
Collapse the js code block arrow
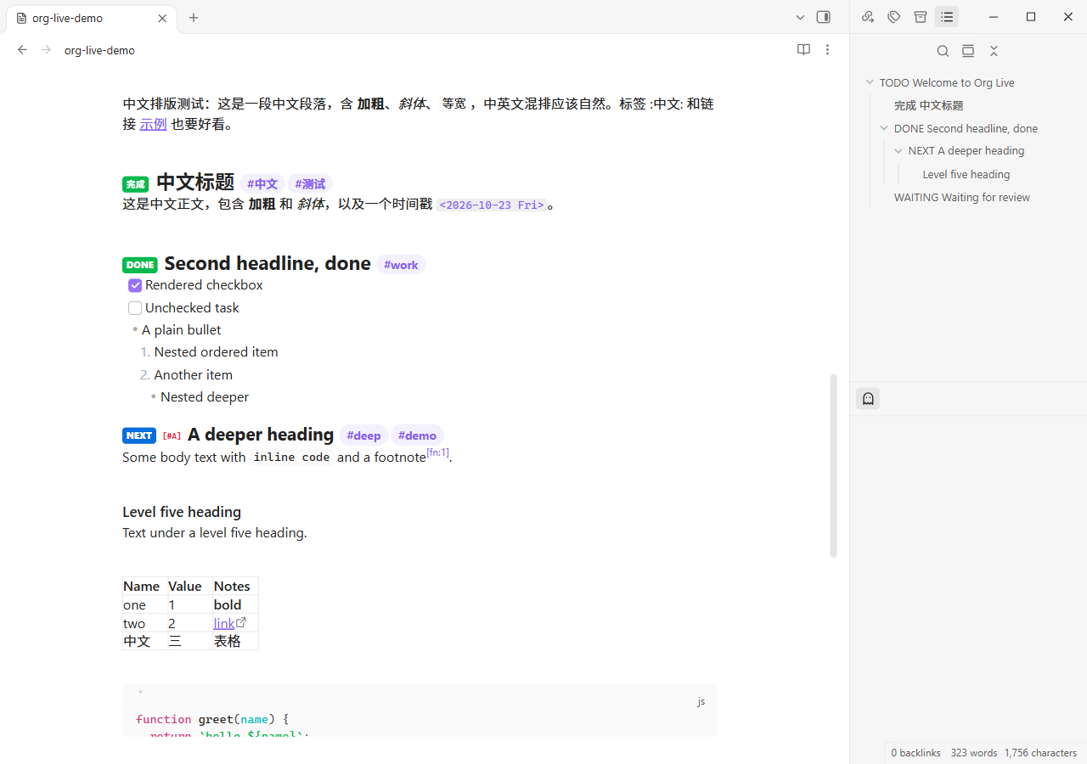pyautogui.click(x=140, y=693)
